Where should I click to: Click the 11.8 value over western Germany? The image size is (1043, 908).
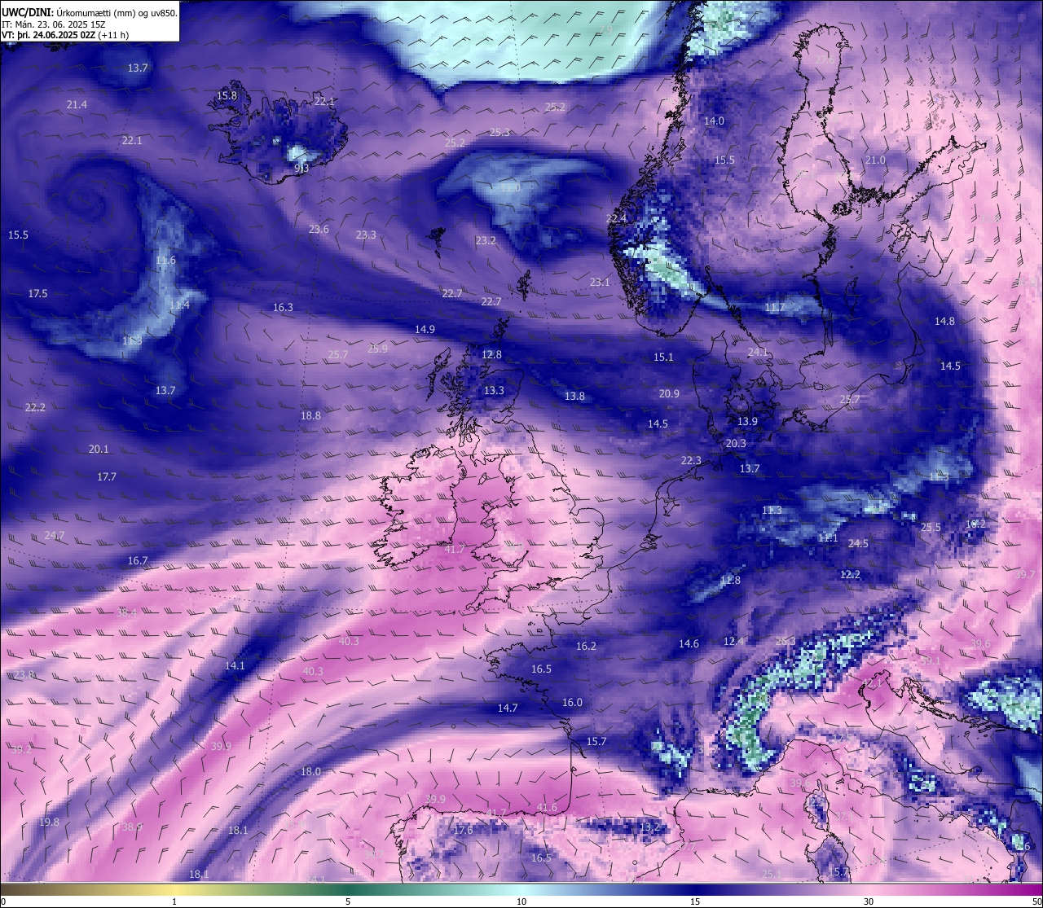(730, 581)
